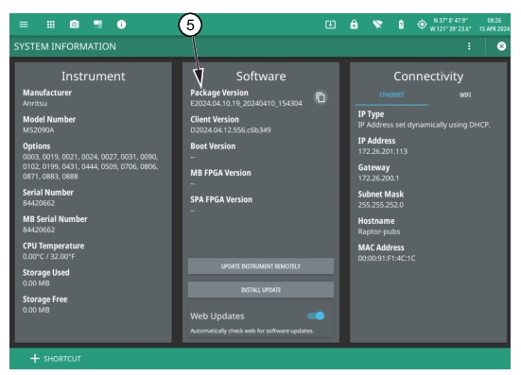Click the lock status icon
521x375 pixels.
coord(354,25)
